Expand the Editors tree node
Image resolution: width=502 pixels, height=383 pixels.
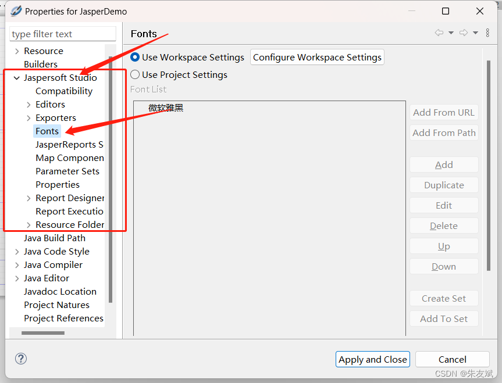pos(29,105)
